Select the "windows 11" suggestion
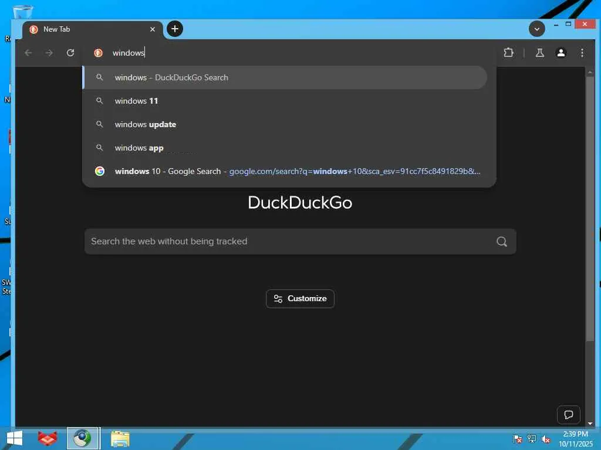The width and height of the screenshot is (601, 450). (x=285, y=101)
